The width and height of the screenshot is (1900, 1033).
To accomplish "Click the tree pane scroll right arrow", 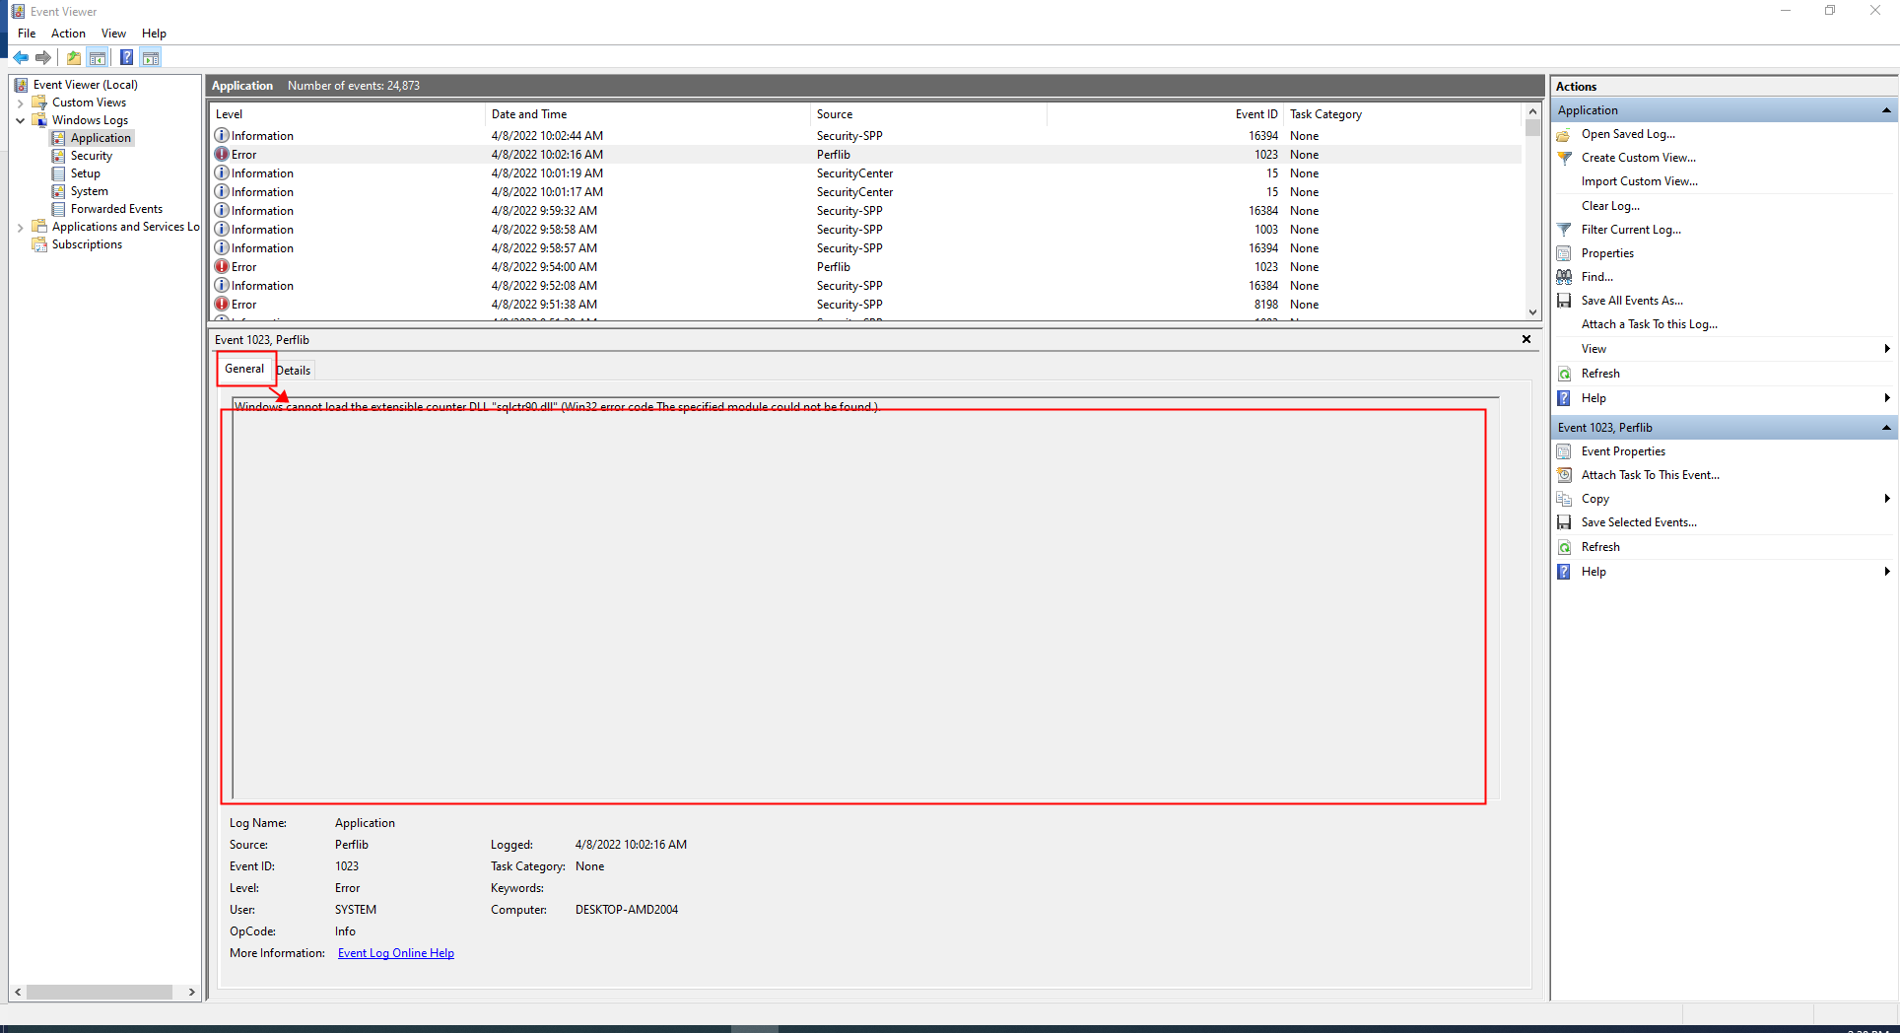I will pos(192,992).
